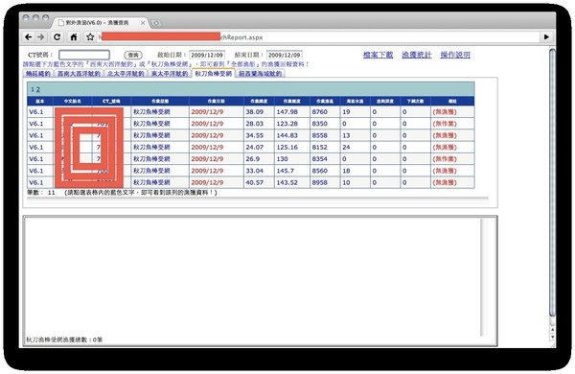Click the 查詢 search button

pos(133,55)
